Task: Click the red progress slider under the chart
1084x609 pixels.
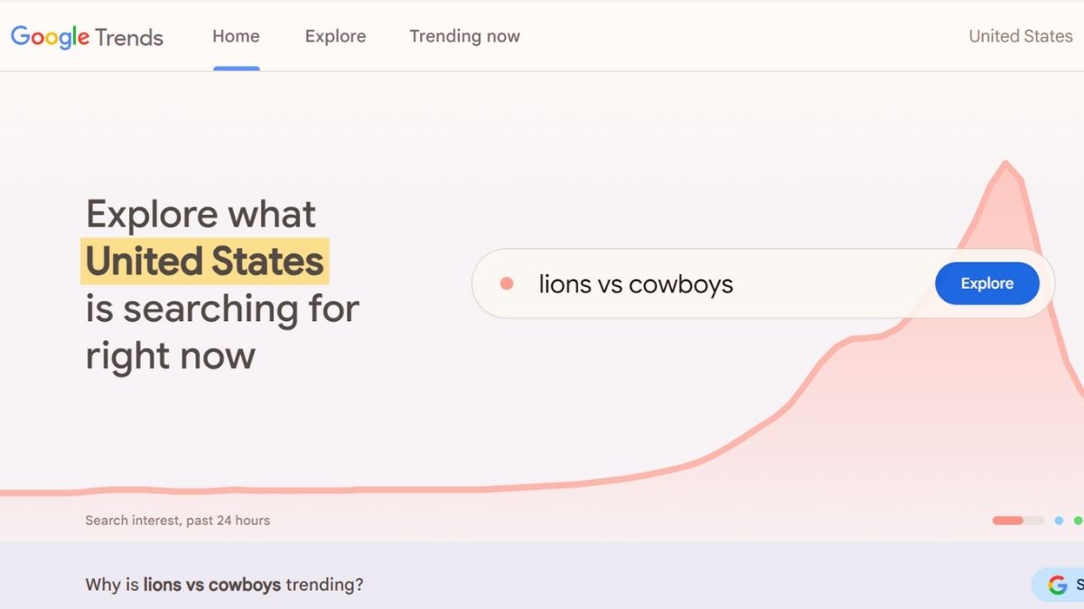Action: click(x=1007, y=521)
